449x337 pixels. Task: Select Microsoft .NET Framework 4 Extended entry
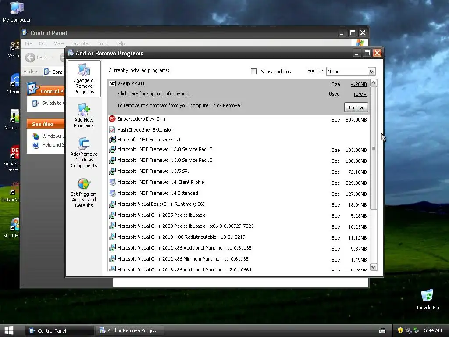coord(239,193)
